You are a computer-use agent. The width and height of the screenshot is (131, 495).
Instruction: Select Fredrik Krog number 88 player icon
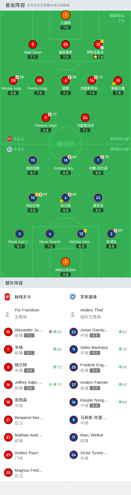(39, 80)
